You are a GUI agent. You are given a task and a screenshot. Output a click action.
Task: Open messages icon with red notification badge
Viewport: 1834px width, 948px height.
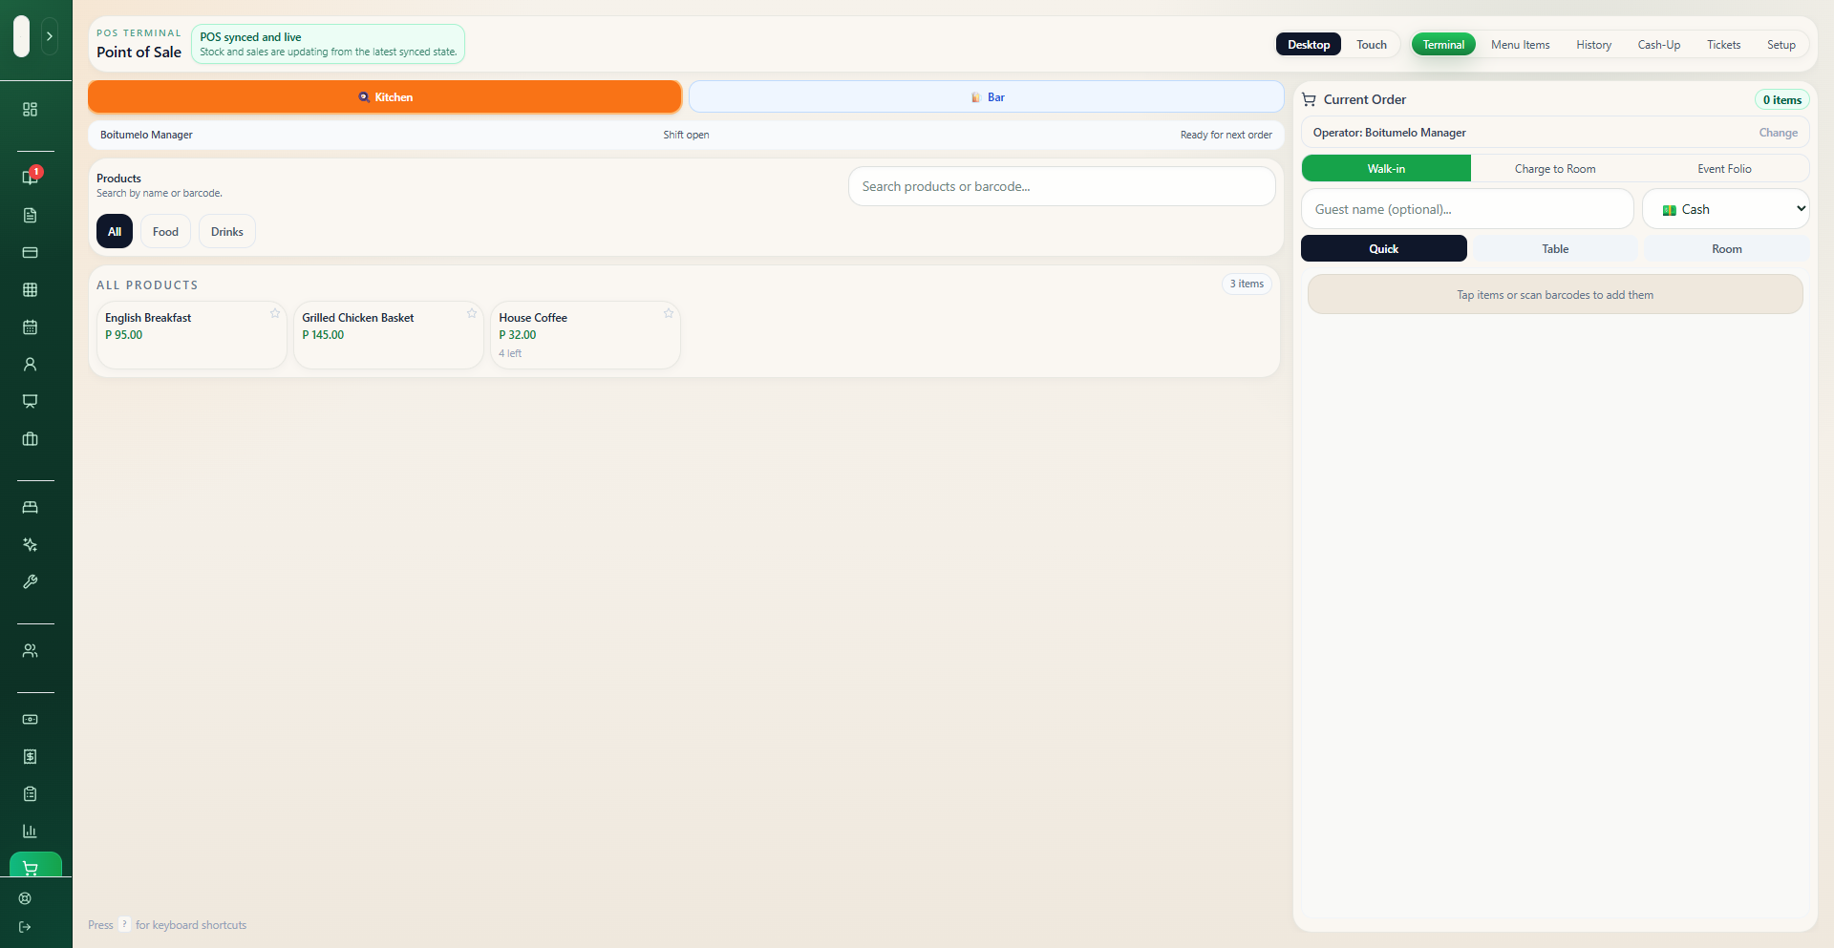pos(30,178)
